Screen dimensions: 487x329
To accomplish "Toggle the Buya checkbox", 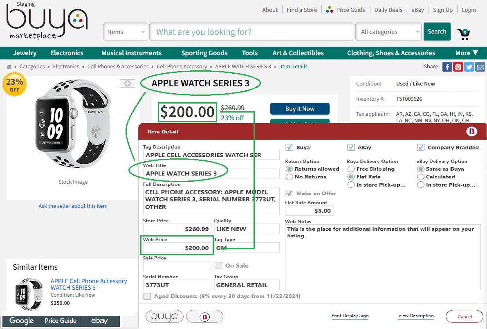I will point(289,147).
